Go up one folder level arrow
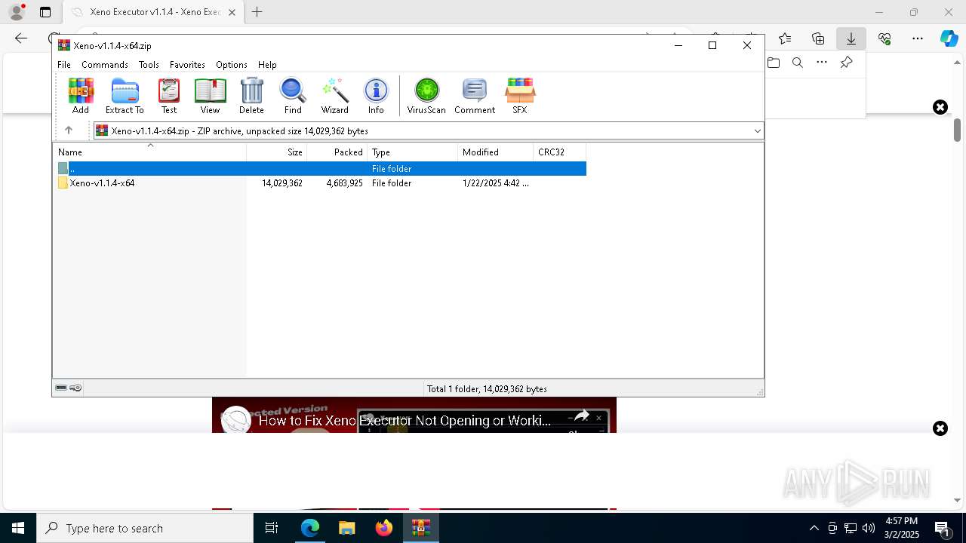The height and width of the screenshot is (543, 966). pos(69,130)
